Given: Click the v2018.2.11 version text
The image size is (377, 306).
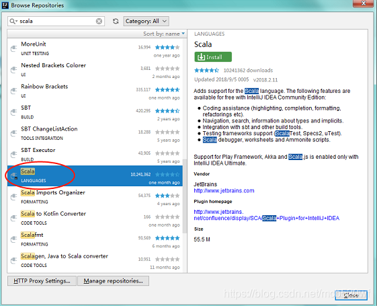Looking at the screenshot, I should [265, 80].
